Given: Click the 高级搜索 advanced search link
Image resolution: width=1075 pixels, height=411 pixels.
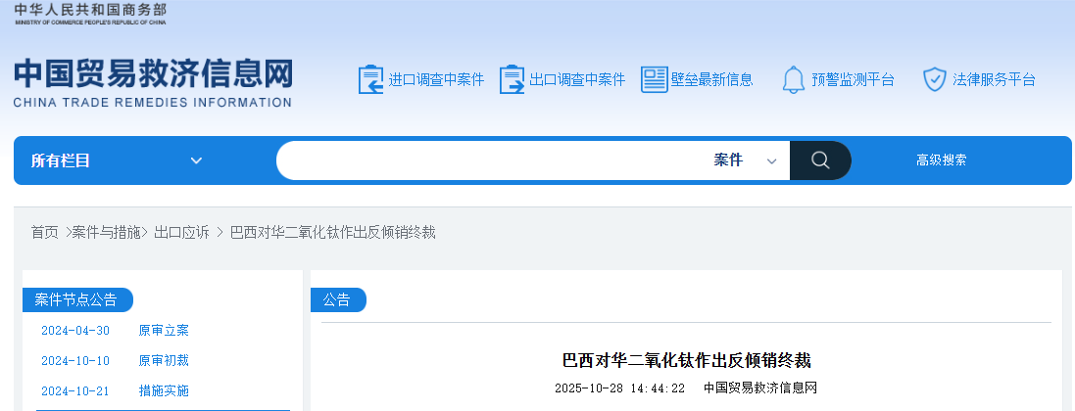Looking at the screenshot, I should [x=941, y=160].
